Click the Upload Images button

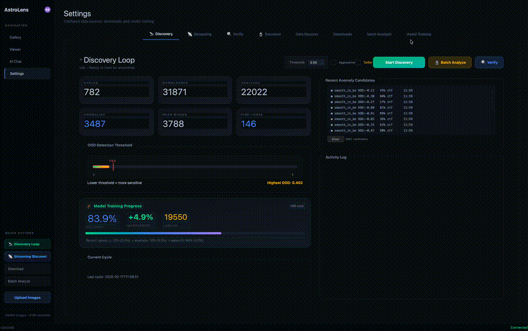coord(28,298)
